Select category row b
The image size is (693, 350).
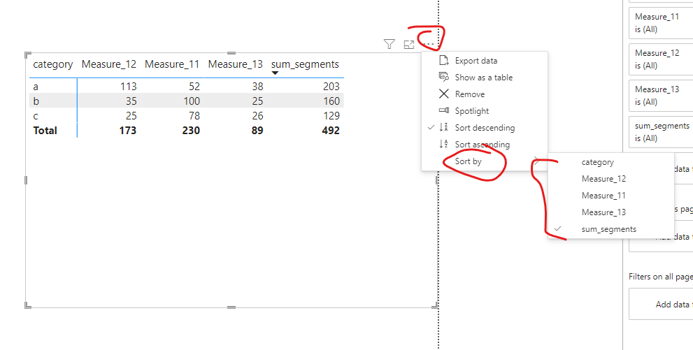click(x=36, y=101)
